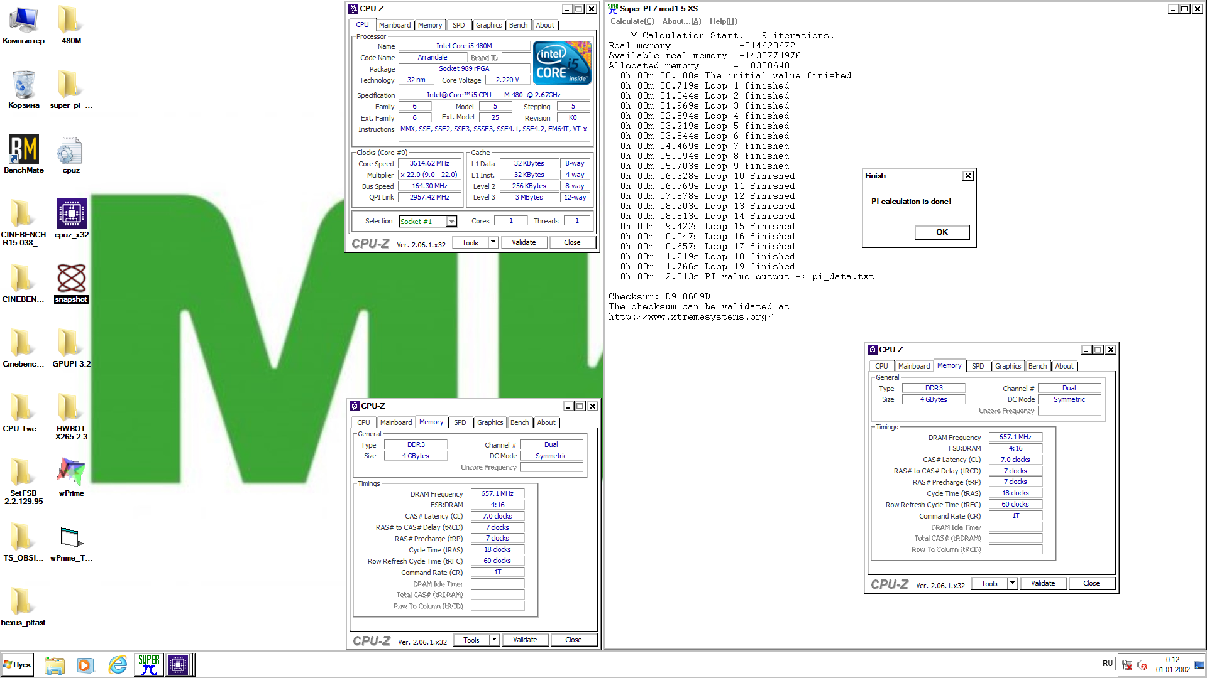Viewport: 1207px width, 678px height.
Task: Click the RU language indicator in tray
Action: click(1107, 664)
